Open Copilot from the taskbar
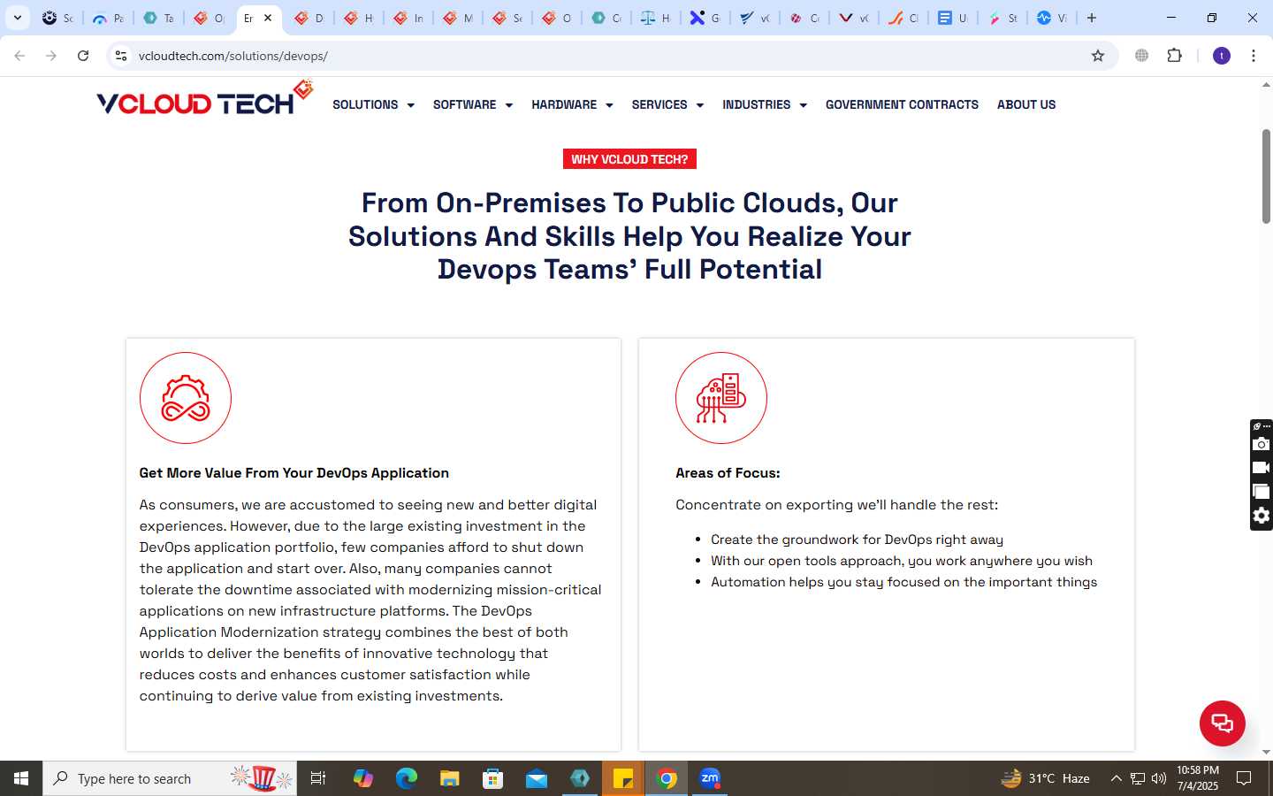 click(362, 778)
